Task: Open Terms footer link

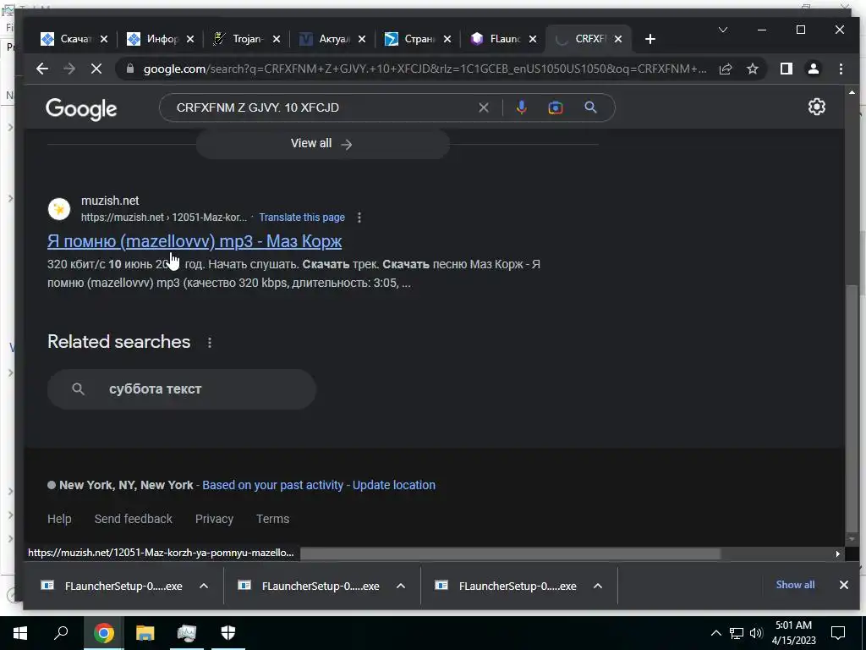Action: point(273,519)
